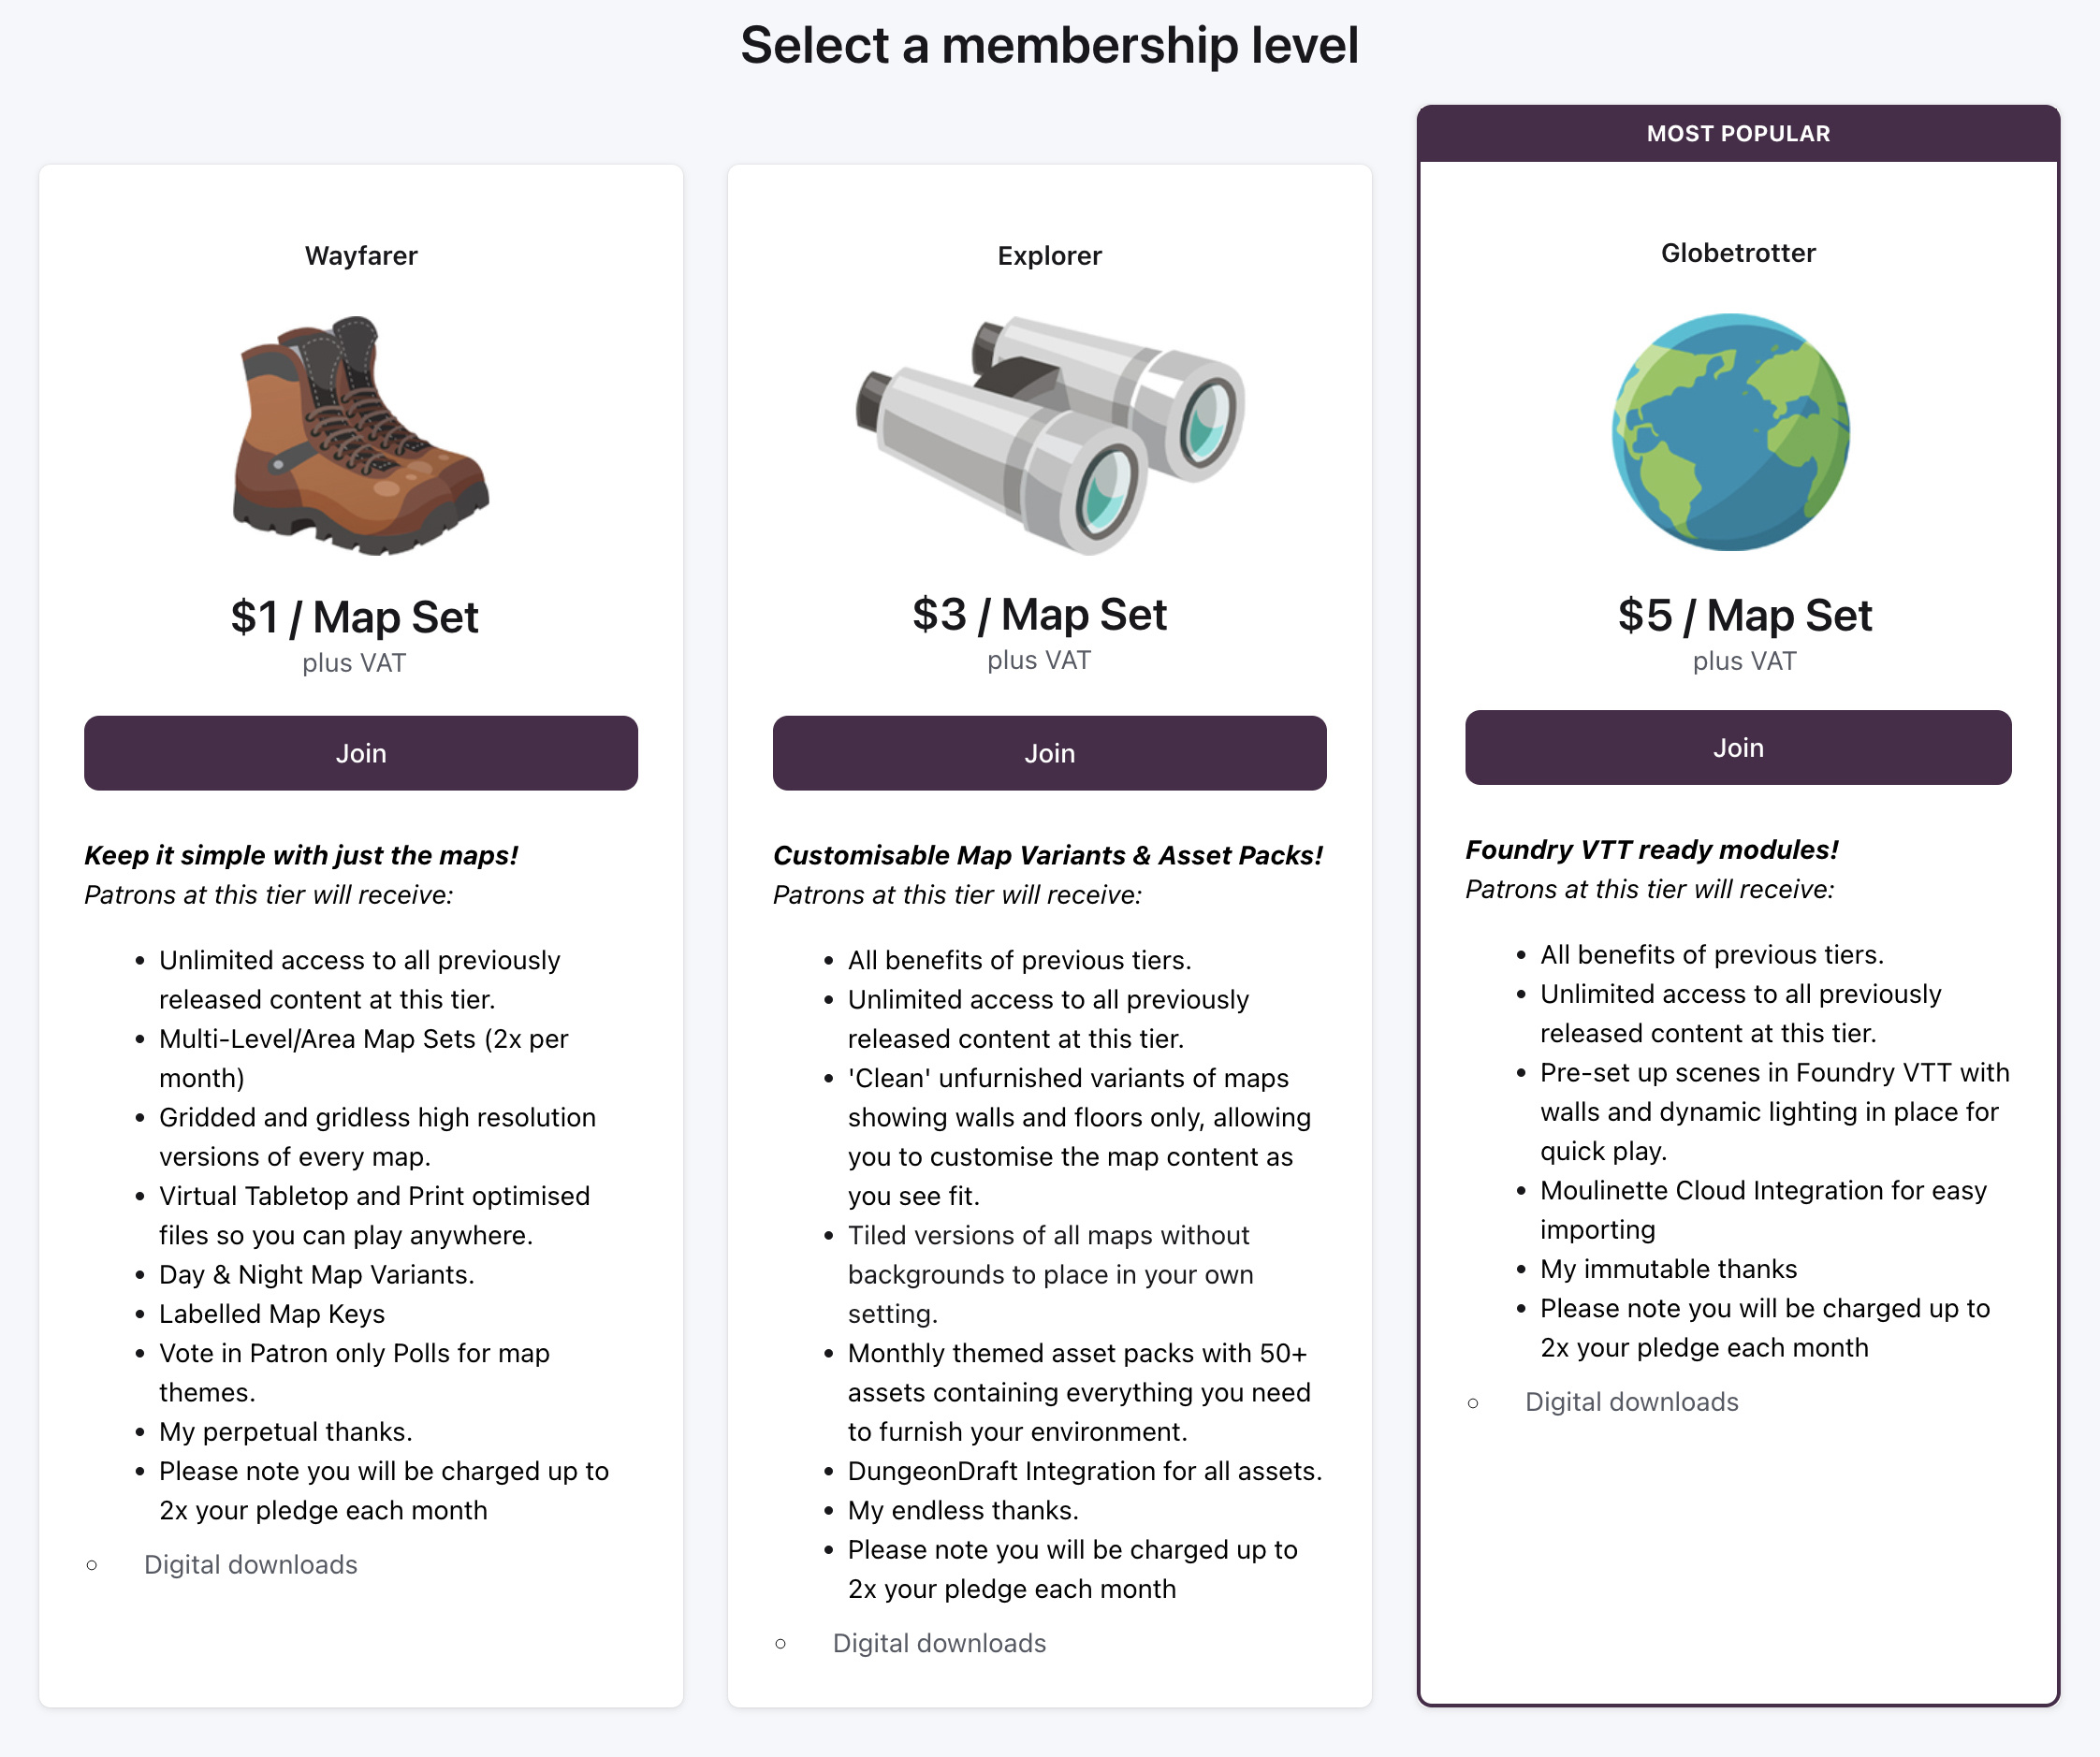
Task: Click the binoculars Explorer image
Action: click(x=1050, y=435)
